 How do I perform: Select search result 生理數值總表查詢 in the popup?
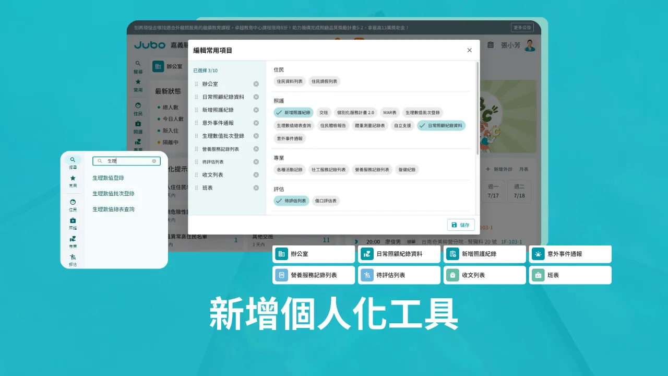(x=113, y=209)
